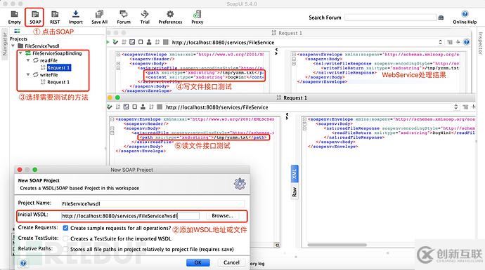Fold soapenv:Envelope in the writeFile request XML
Screen dimensions: 485x270
coord(118,54)
